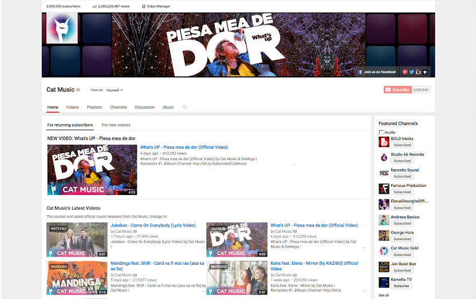Screen dimensions: 476x299
Task: Switch to the Playlists tab
Action: coord(94,107)
